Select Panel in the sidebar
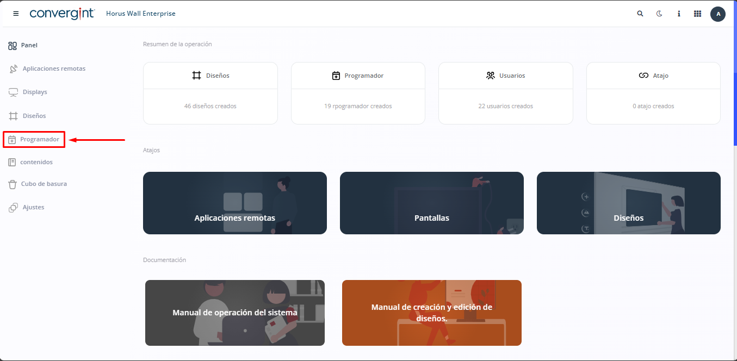This screenshot has height=361, width=737. tap(29, 46)
